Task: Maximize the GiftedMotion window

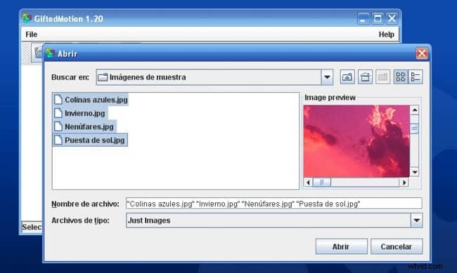Action: [378, 18]
